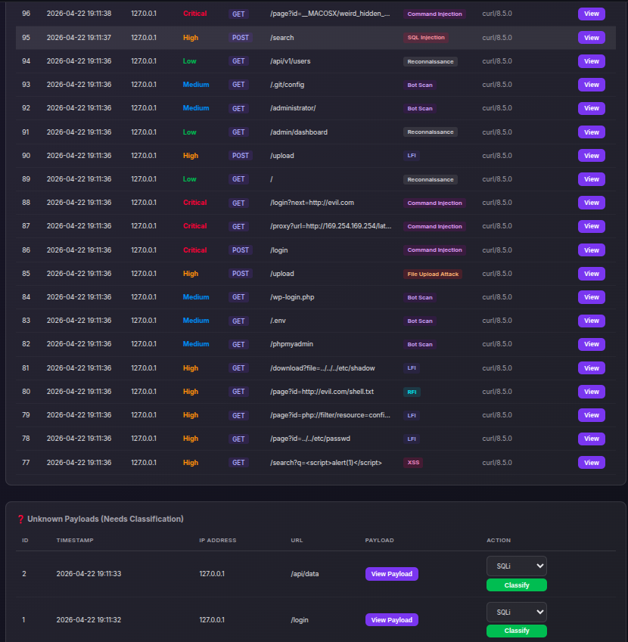Image resolution: width=628 pixels, height=642 pixels.
Task: Open classification dropdown for payload 2
Action: pos(516,566)
